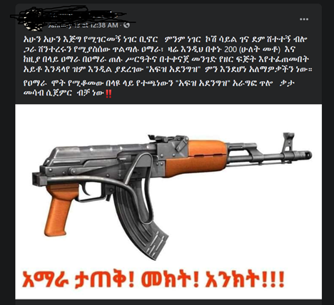
Task: Click the red double exclamation mark emoji
Action: point(108,94)
